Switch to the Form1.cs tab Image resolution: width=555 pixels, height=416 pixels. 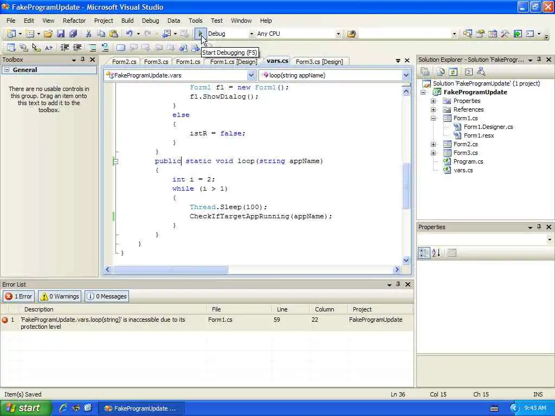188,62
